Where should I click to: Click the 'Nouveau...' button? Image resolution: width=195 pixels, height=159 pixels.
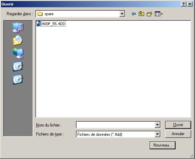click(162, 145)
